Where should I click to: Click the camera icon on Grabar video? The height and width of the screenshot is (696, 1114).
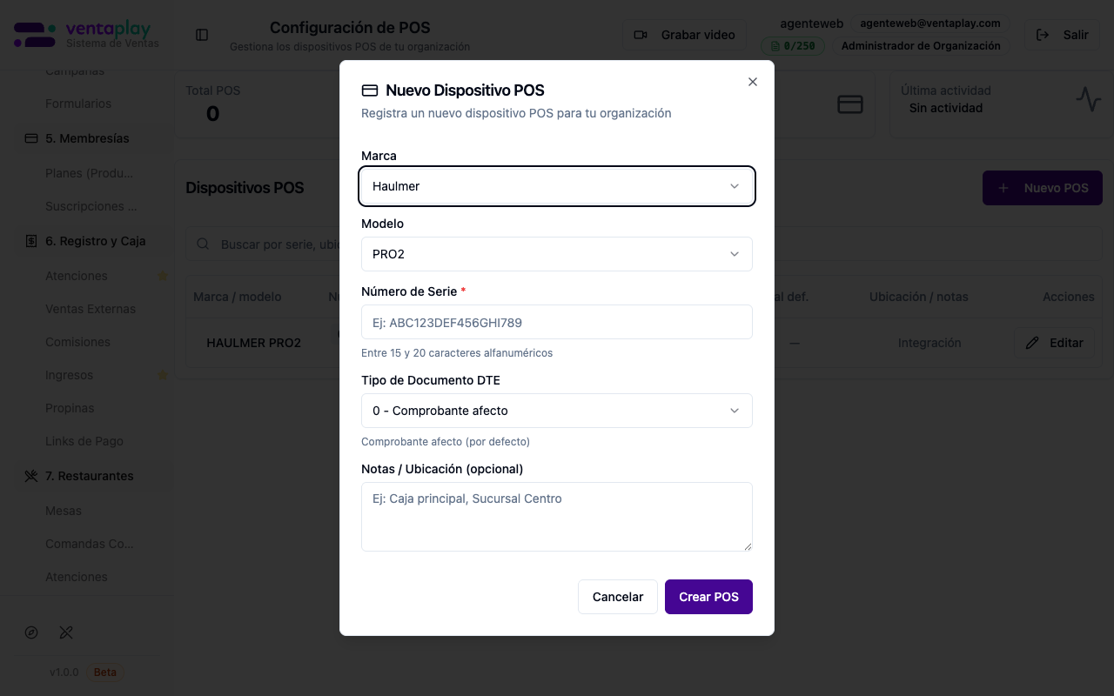click(640, 35)
